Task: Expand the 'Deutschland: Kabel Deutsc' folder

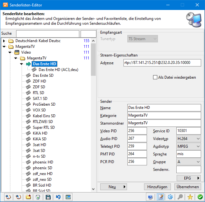Action: [4, 41]
